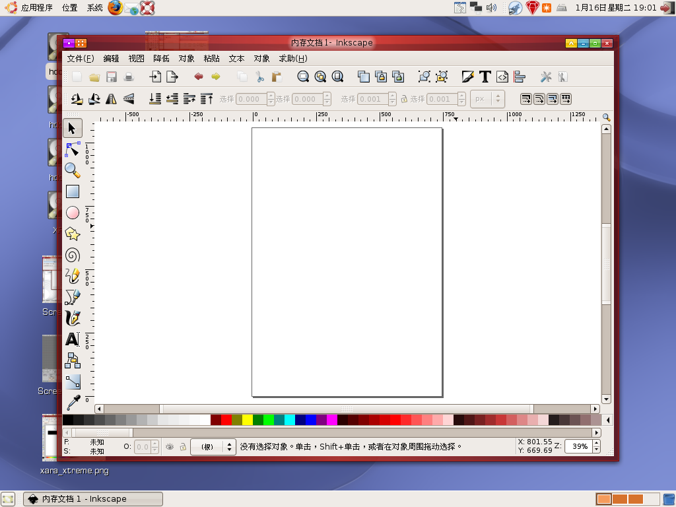
Task: Click canvas zoom magnifier corner button
Action: pos(606,117)
